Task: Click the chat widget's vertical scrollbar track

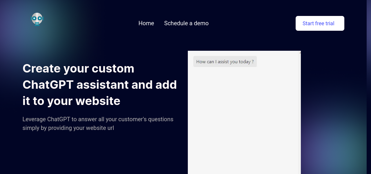Action: [x=299, y=116]
